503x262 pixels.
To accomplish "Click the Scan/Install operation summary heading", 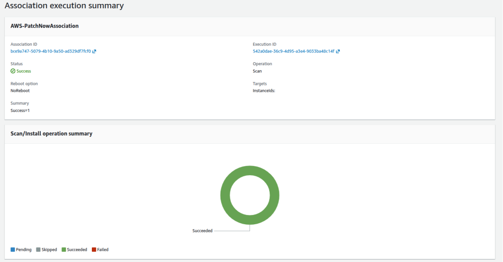I will [51, 133].
